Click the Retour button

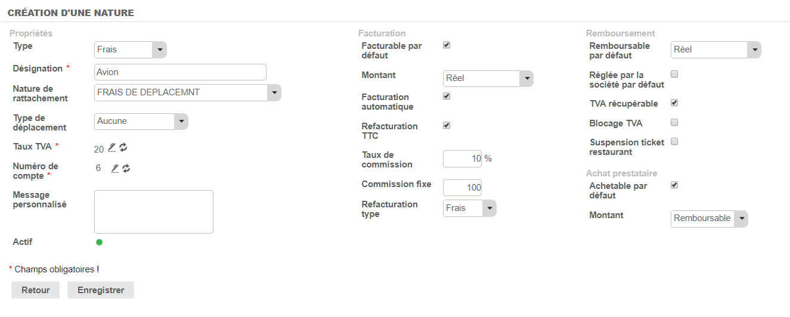pyautogui.click(x=36, y=290)
